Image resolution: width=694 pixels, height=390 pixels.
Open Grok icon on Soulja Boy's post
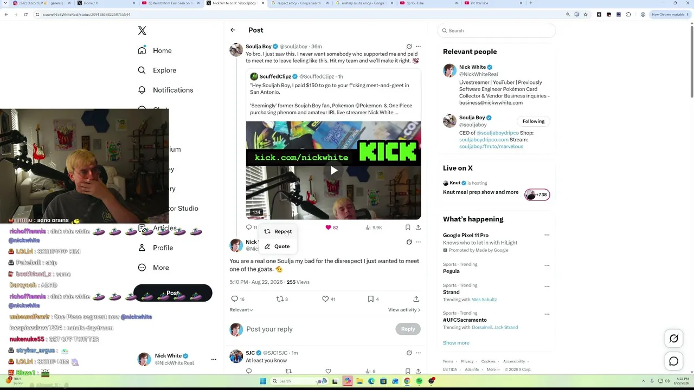click(x=409, y=47)
